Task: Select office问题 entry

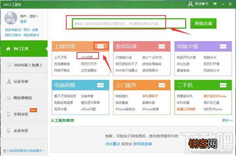Action: [88, 109]
